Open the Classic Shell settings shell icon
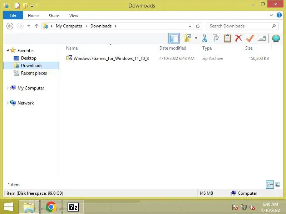The width and height of the screenshot is (286, 214). 276,38
